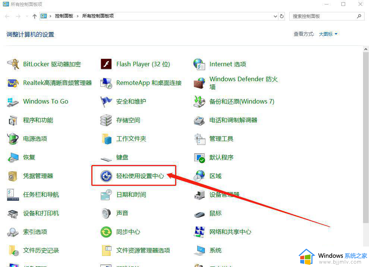Image resolution: width=369 pixels, height=267 pixels.
Task: Open Windows Defender 防火墙 brick wall icon
Action: (199, 83)
